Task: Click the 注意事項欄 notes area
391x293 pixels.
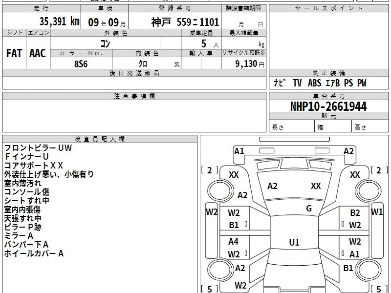Action: pyautogui.click(x=134, y=116)
